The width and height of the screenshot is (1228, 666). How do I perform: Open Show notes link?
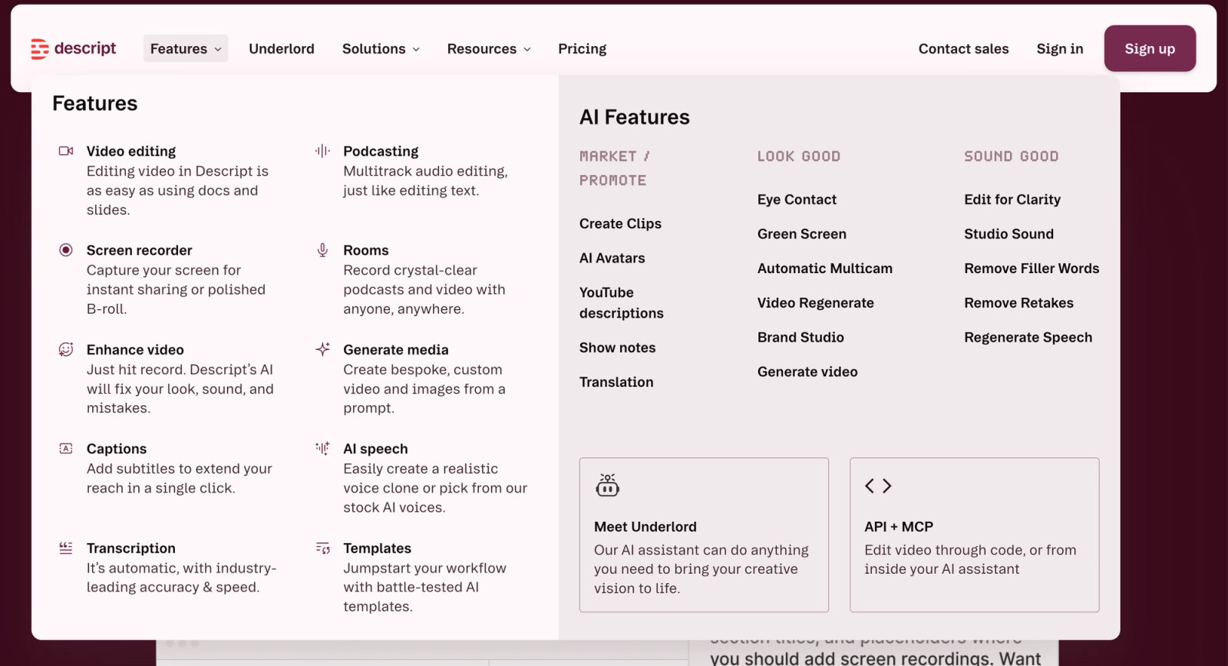[x=617, y=348]
